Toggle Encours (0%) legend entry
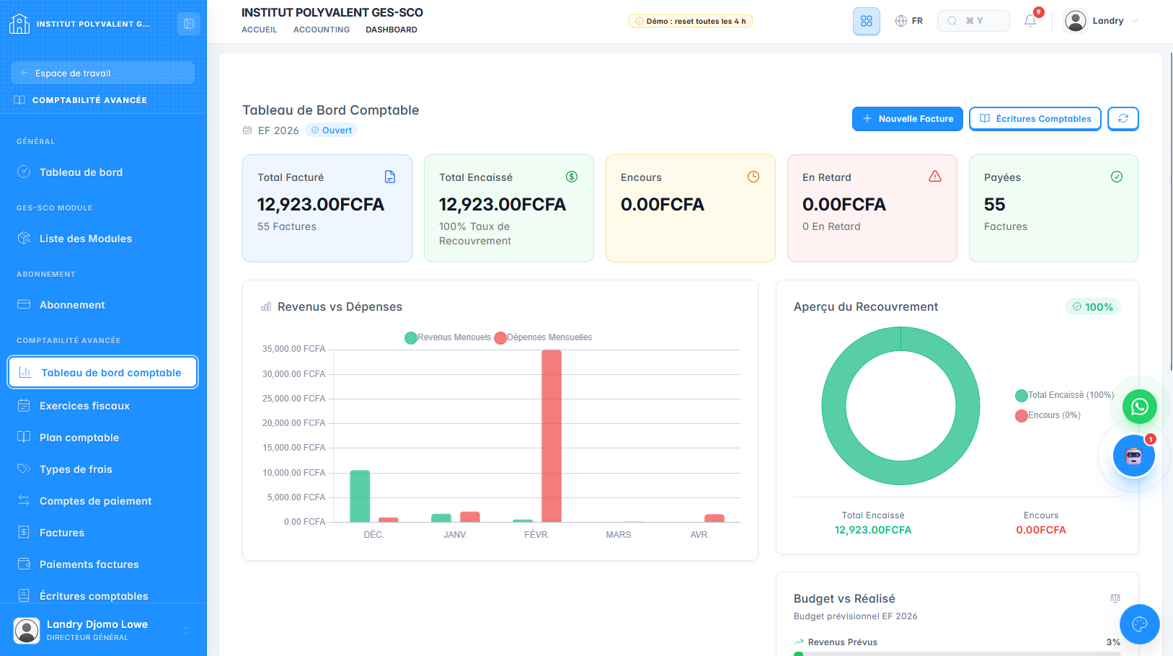Image resolution: width=1173 pixels, height=656 pixels. pos(1048,415)
